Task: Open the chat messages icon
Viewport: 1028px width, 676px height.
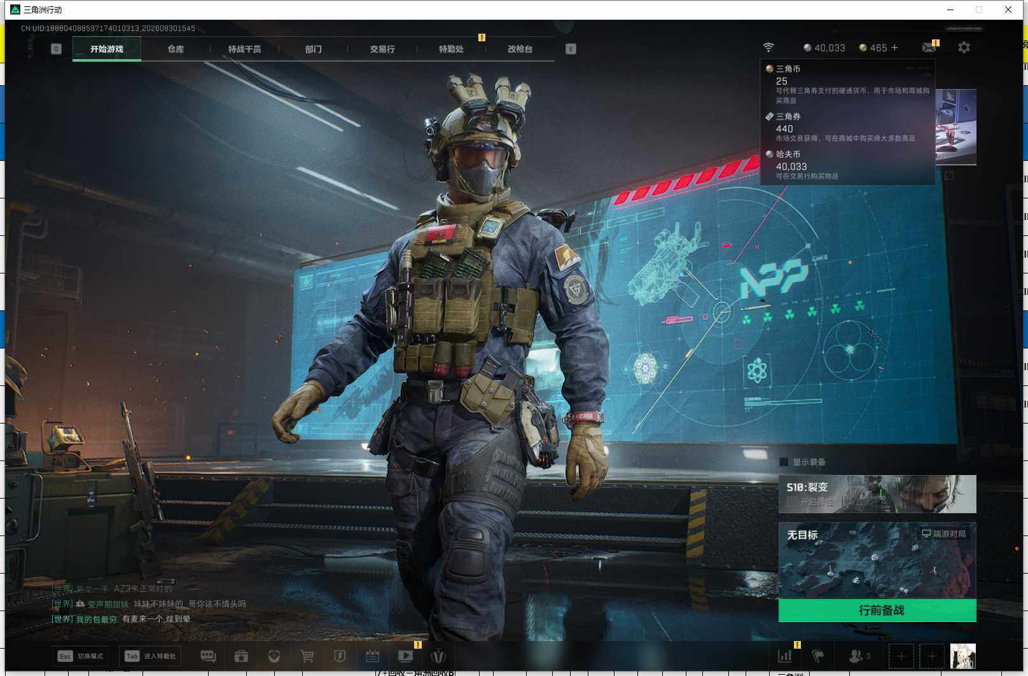Action: [x=208, y=656]
